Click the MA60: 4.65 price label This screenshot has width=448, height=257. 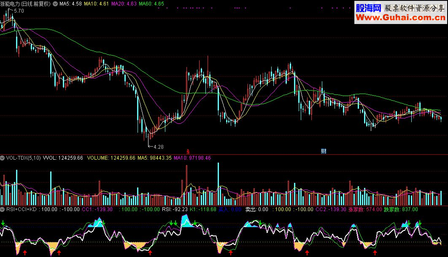tap(151, 4)
